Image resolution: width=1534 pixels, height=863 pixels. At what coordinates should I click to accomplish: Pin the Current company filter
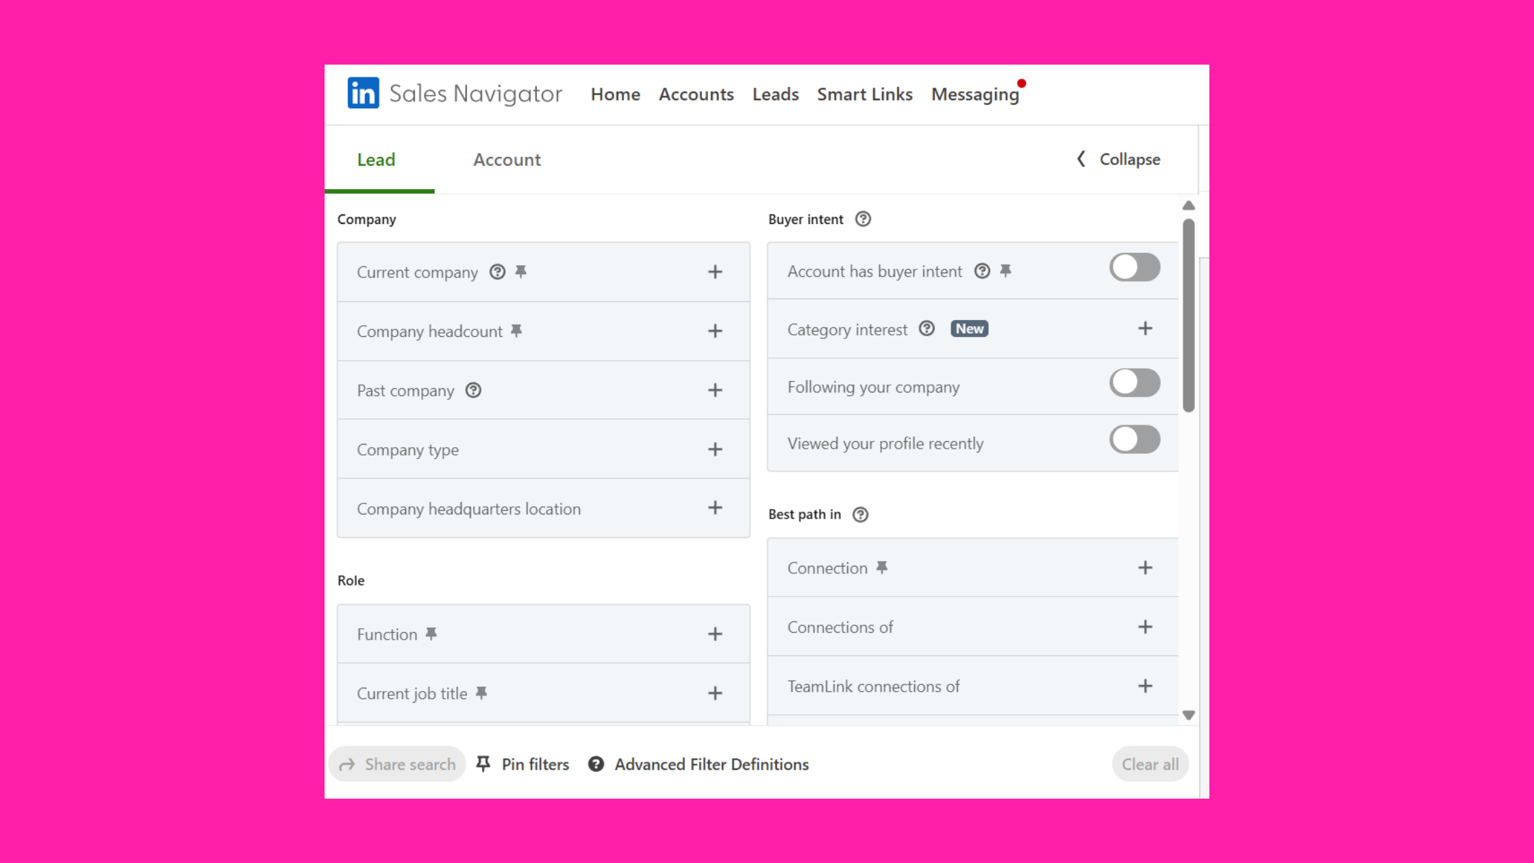(x=521, y=272)
